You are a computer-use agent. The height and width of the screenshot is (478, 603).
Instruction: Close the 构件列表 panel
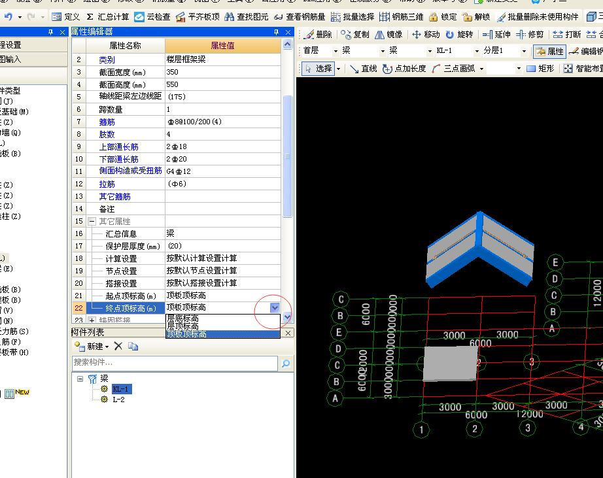[x=288, y=333]
